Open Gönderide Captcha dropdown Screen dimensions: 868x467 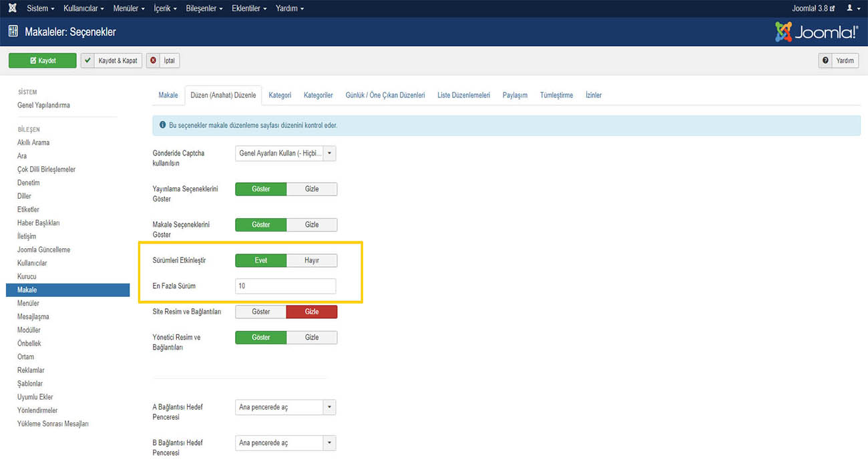286,153
